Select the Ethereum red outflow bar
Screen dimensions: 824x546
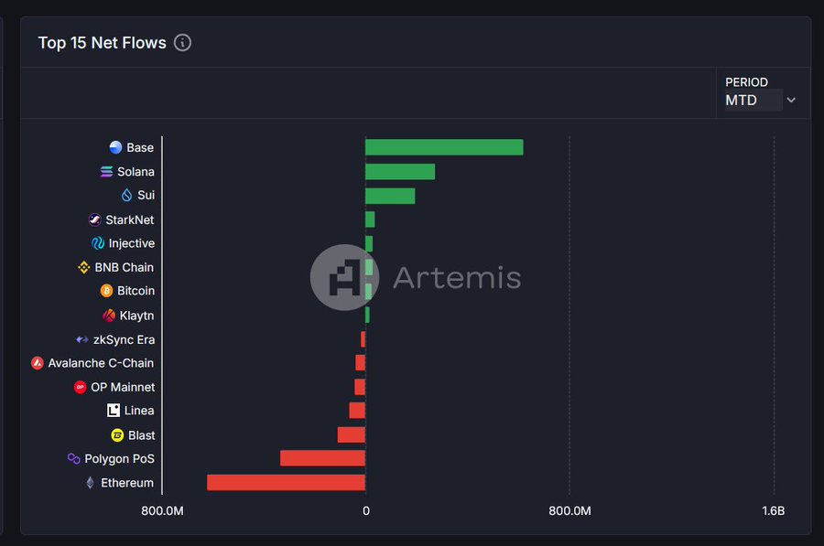pos(286,483)
